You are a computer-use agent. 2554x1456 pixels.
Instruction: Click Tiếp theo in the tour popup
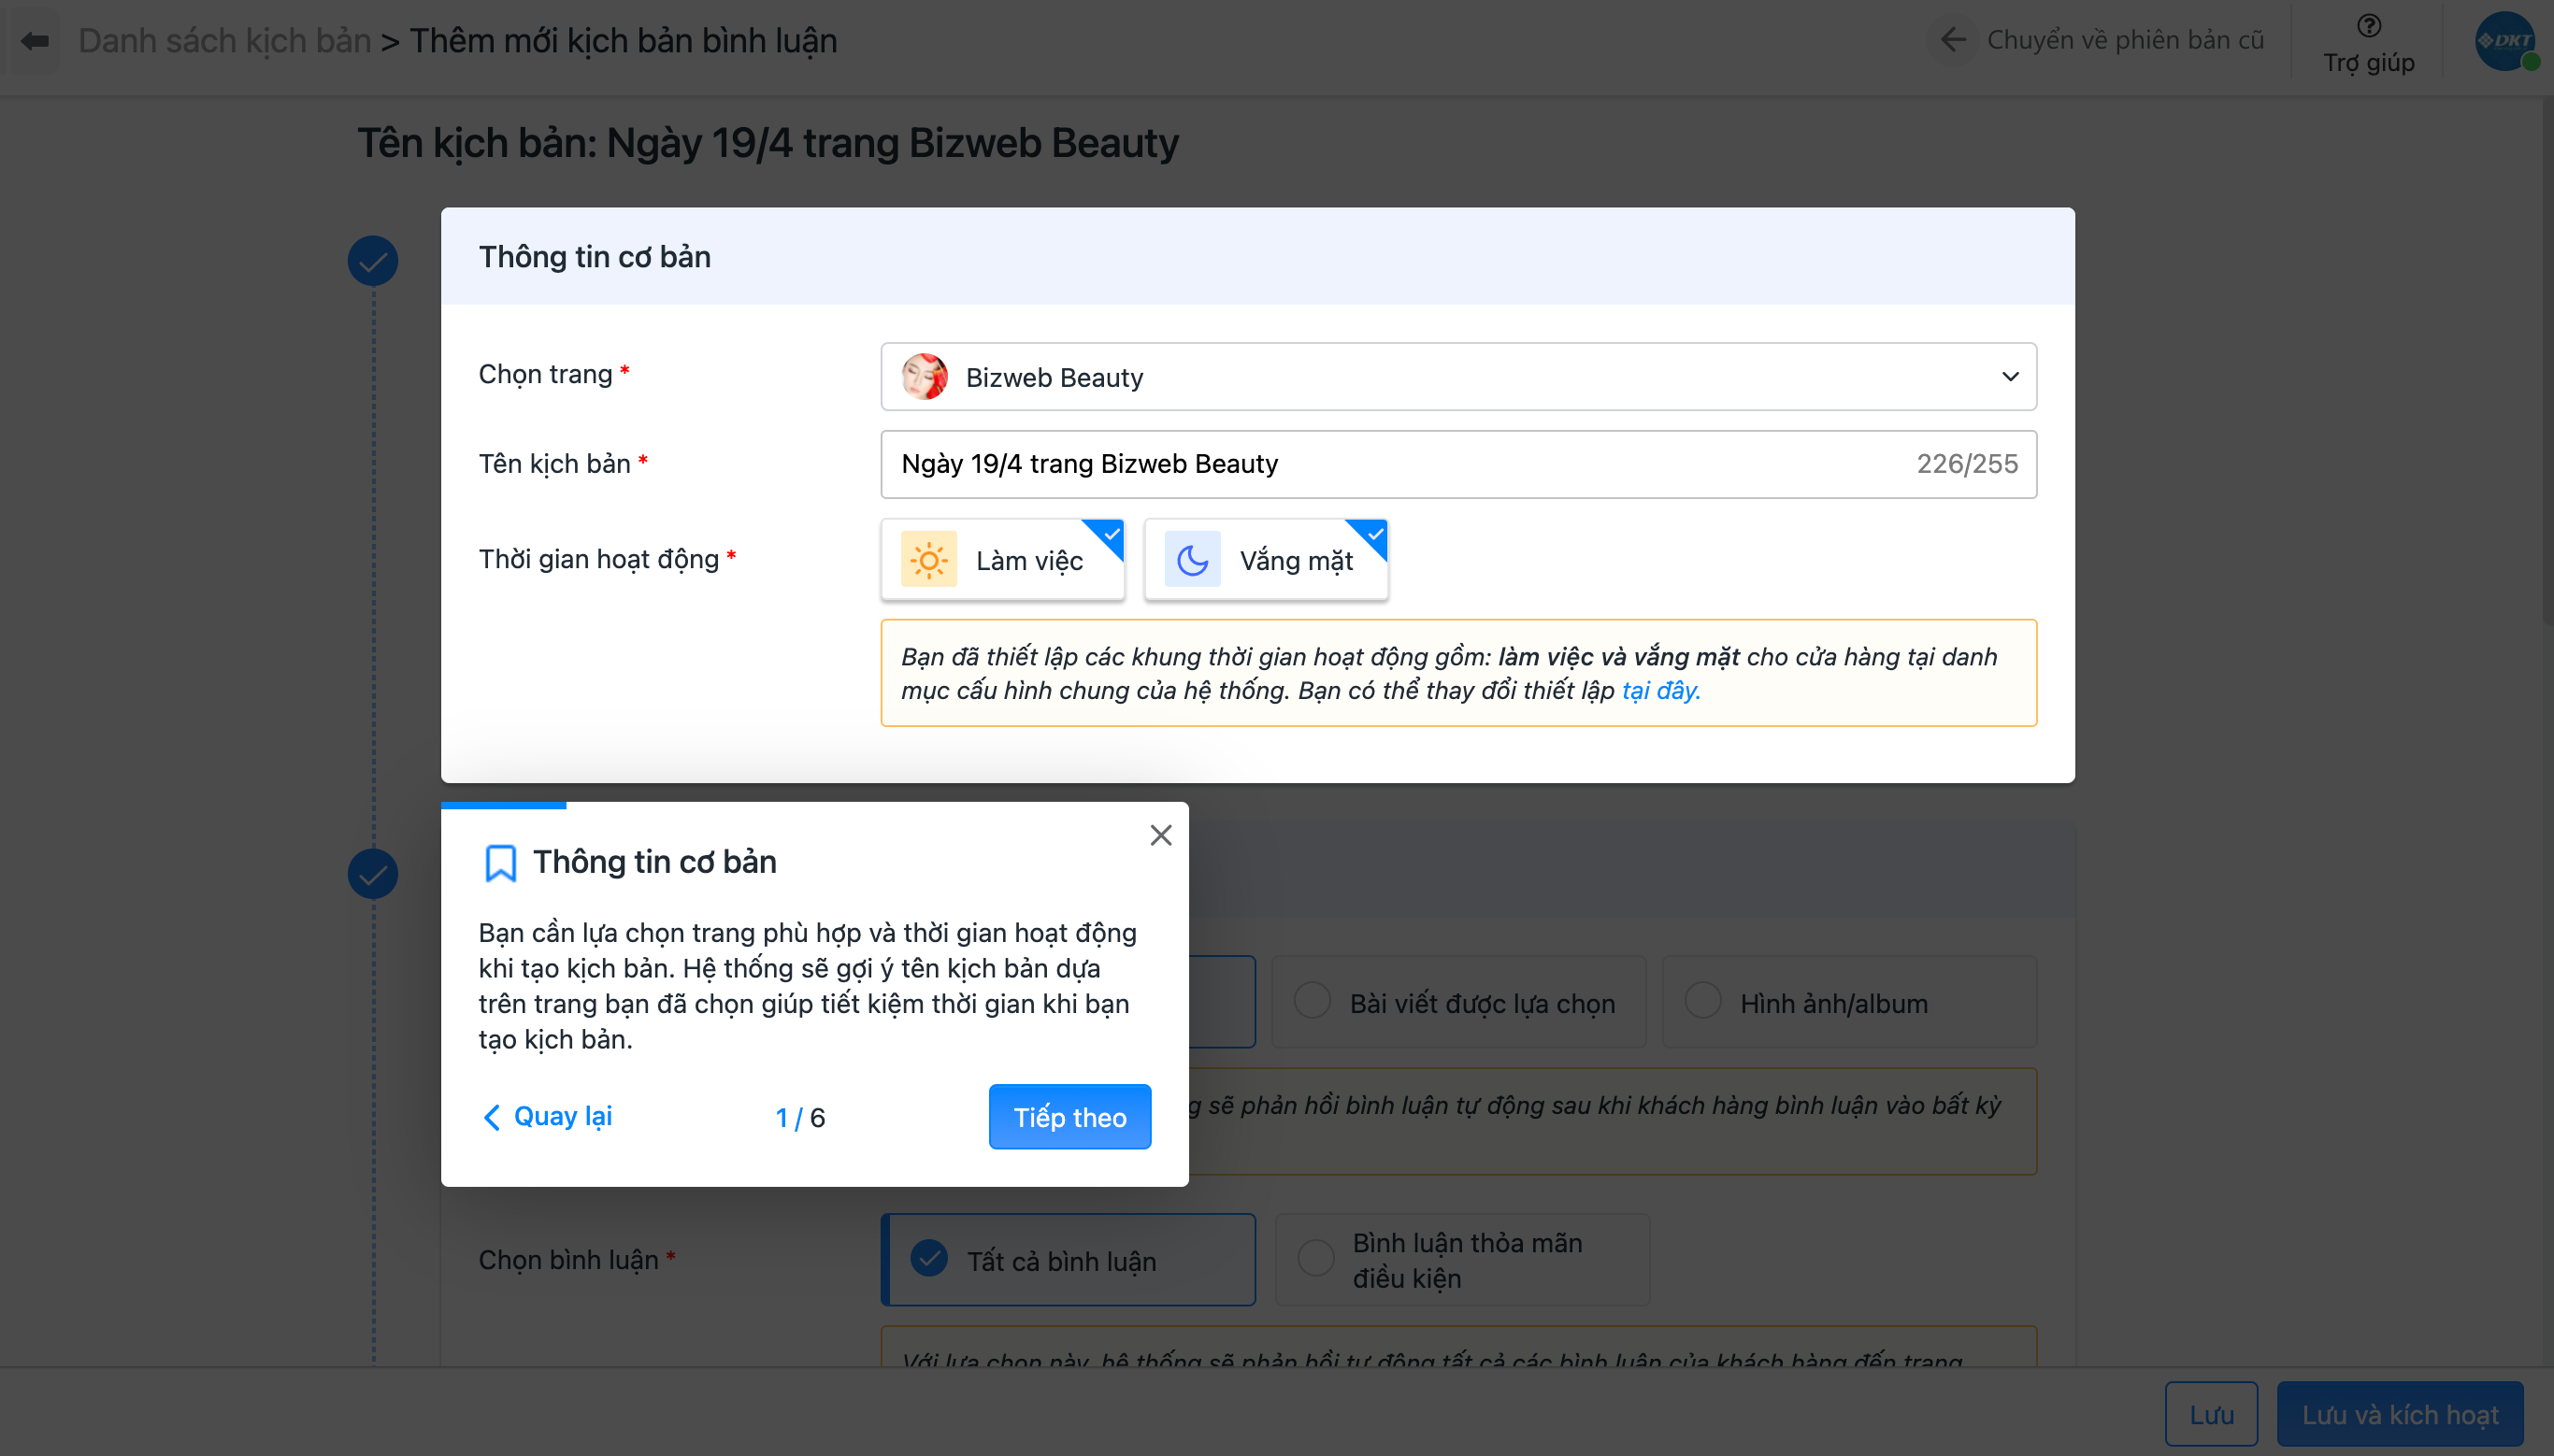coord(1069,1117)
